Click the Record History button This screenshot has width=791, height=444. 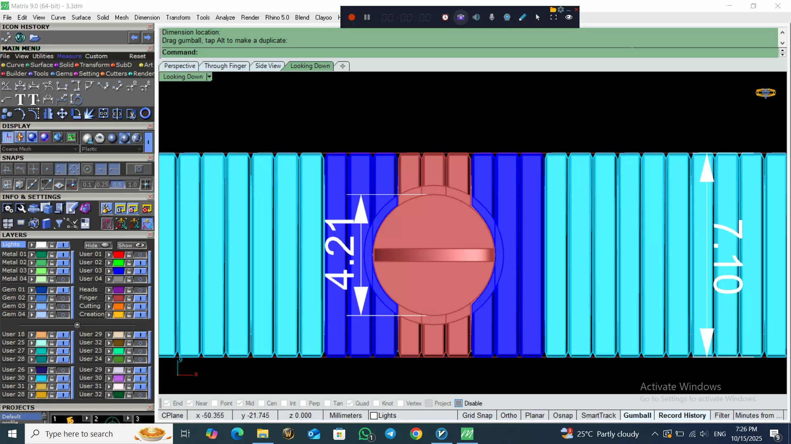point(682,415)
